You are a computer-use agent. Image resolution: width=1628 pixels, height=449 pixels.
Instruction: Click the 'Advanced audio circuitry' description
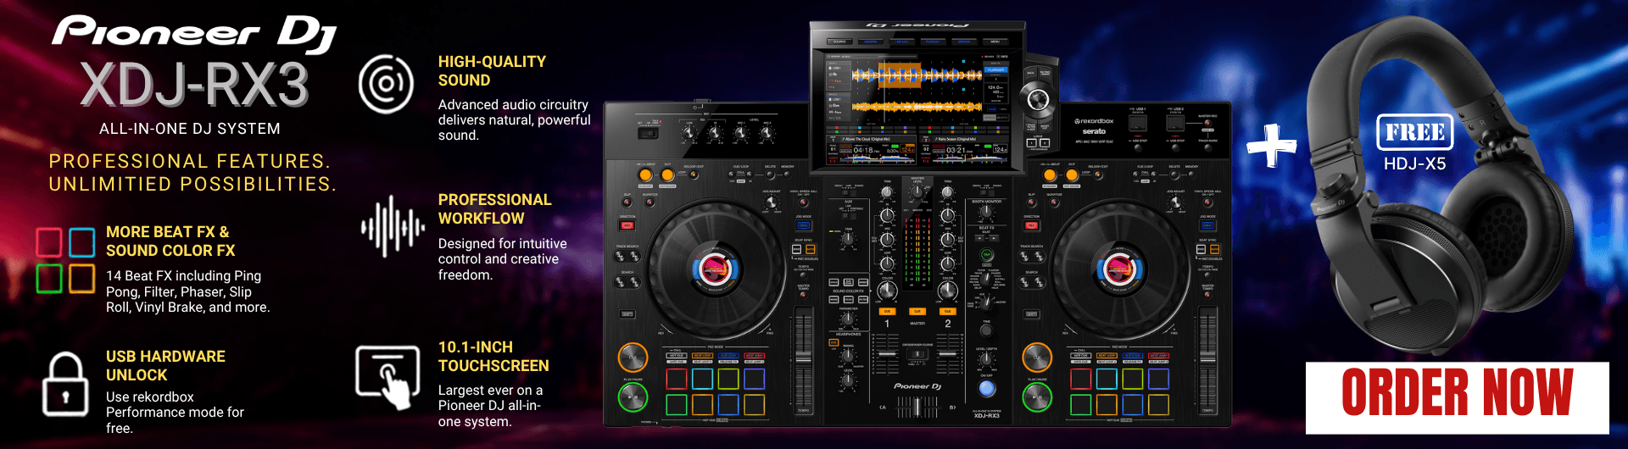tap(514, 120)
